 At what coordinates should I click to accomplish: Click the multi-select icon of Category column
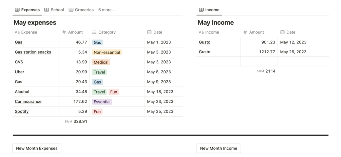[94, 32]
